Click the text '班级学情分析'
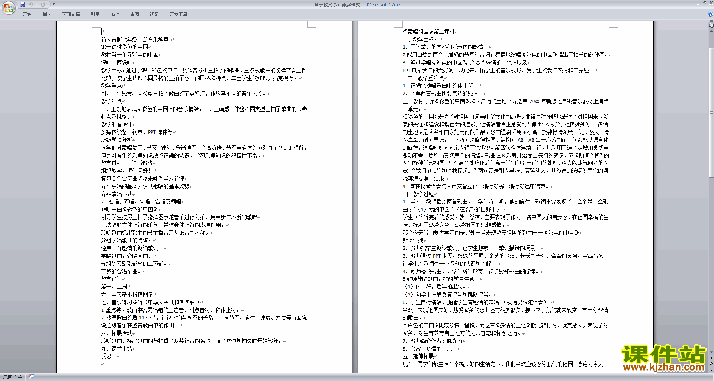Screen dimensions: 714x381 [116, 140]
